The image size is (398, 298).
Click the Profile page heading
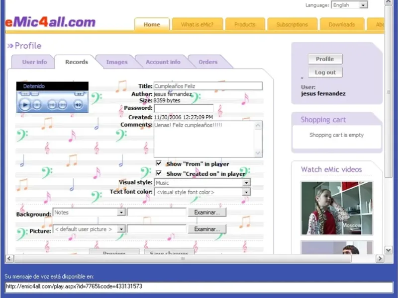pyautogui.click(x=28, y=46)
